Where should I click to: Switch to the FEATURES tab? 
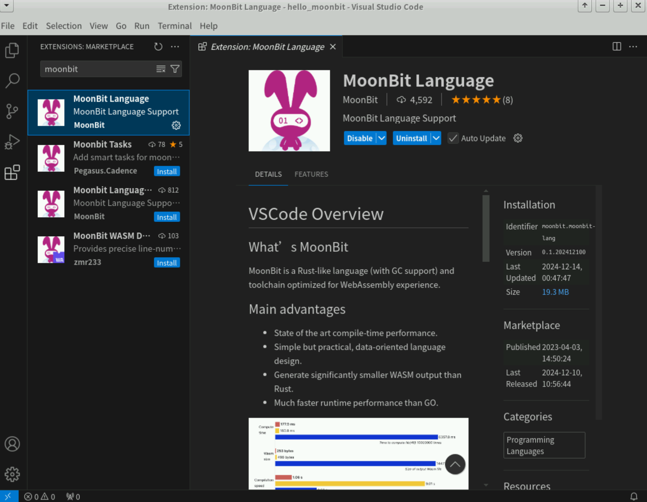click(x=311, y=174)
